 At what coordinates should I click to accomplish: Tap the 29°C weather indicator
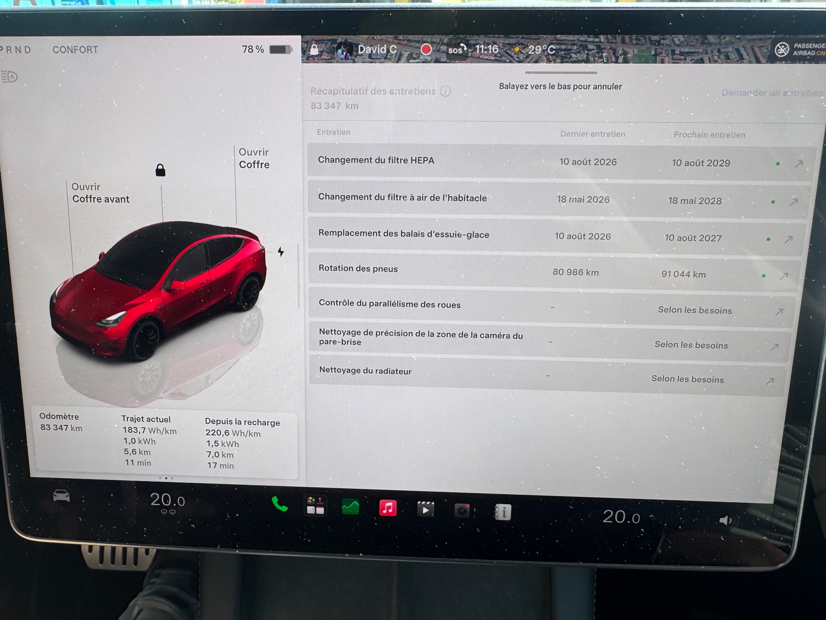[534, 50]
